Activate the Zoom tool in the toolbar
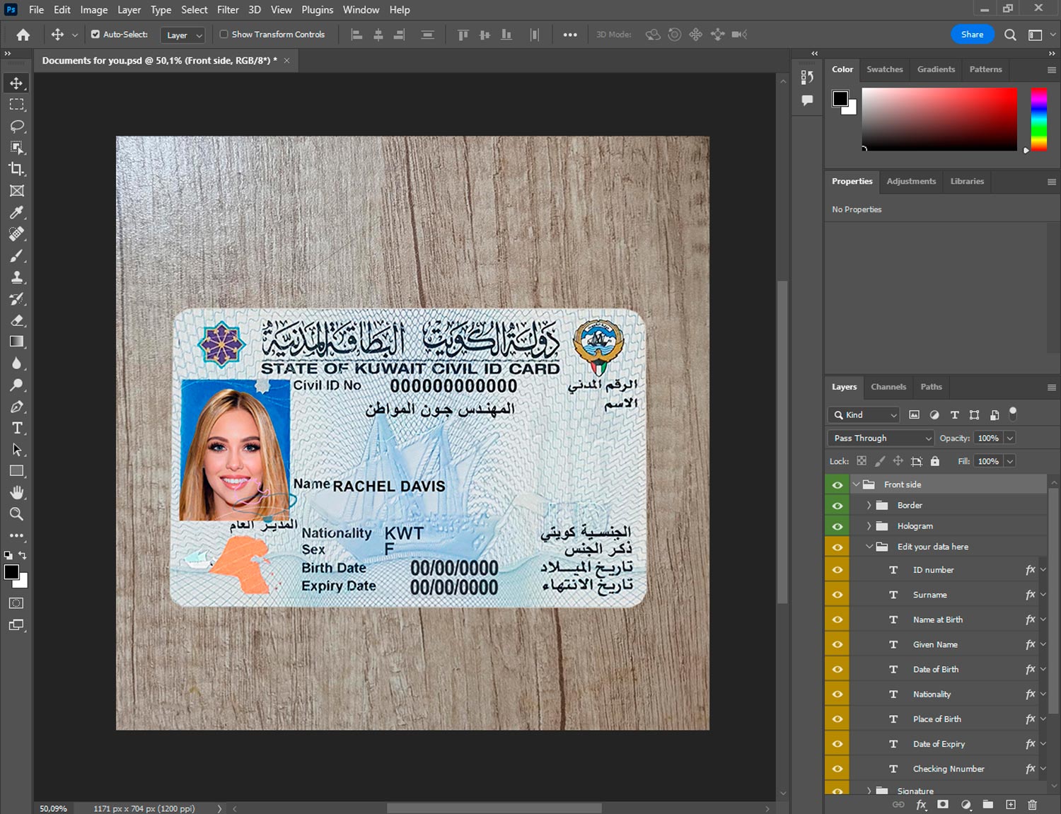This screenshot has height=814, width=1061. 16,514
